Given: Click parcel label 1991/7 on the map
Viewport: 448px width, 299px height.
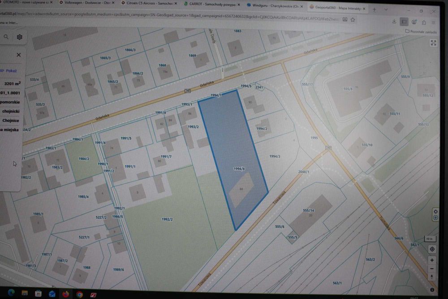Looking at the screenshot, I should tap(166, 156).
